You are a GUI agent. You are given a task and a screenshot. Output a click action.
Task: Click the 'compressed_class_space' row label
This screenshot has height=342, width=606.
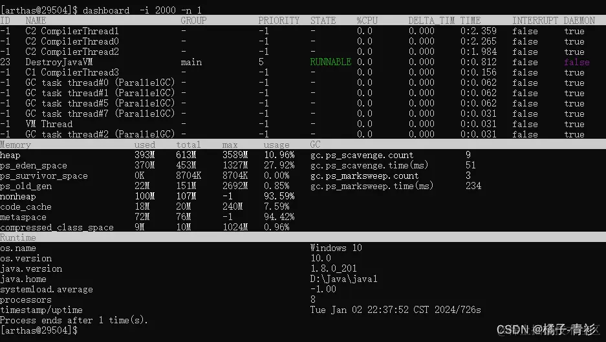[x=57, y=228]
